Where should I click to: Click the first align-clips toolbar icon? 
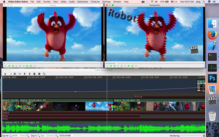coord(34,74)
